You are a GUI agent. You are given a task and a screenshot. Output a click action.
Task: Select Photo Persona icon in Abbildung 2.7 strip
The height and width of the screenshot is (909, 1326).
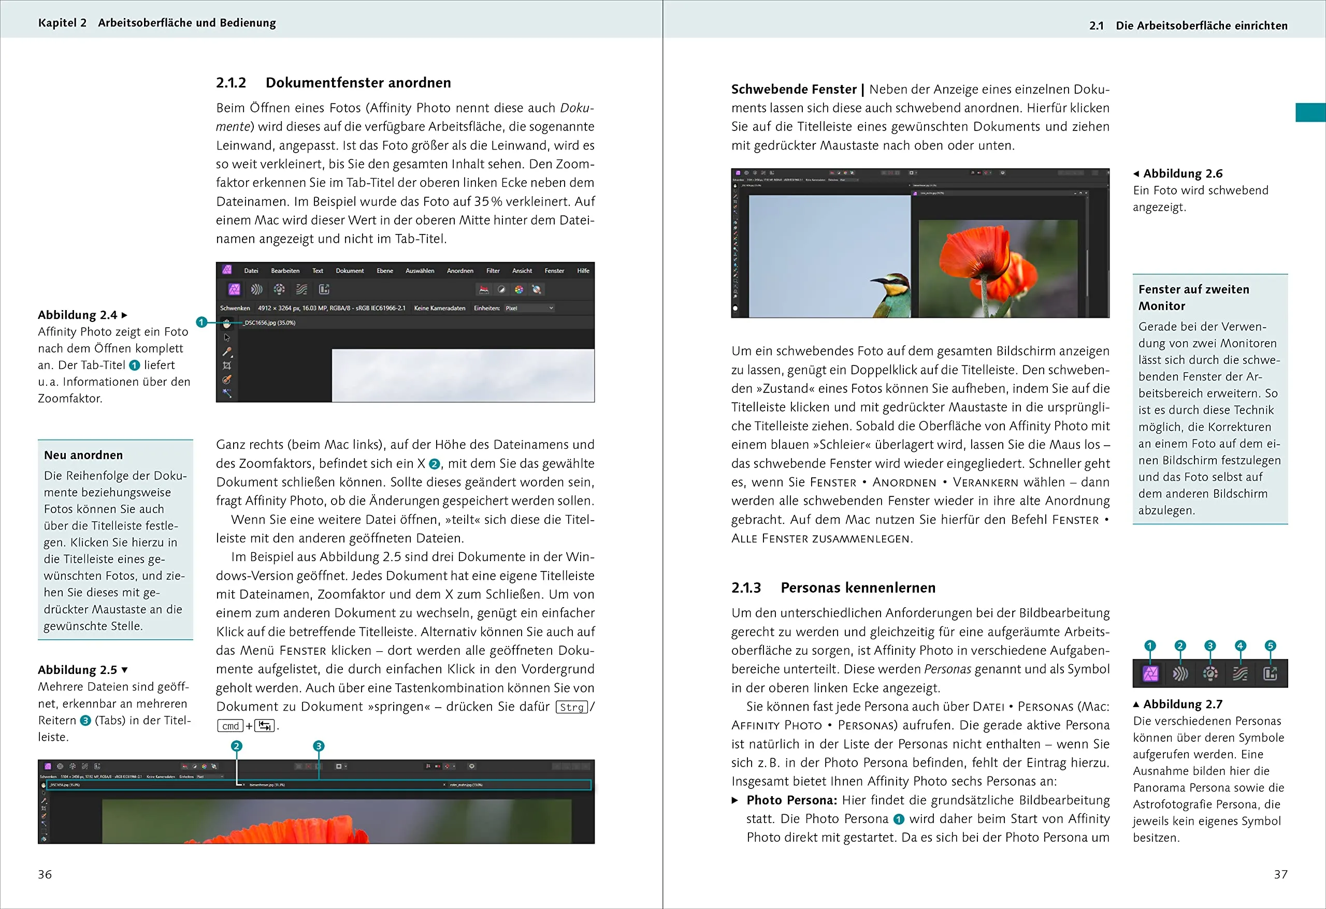coord(1150,674)
